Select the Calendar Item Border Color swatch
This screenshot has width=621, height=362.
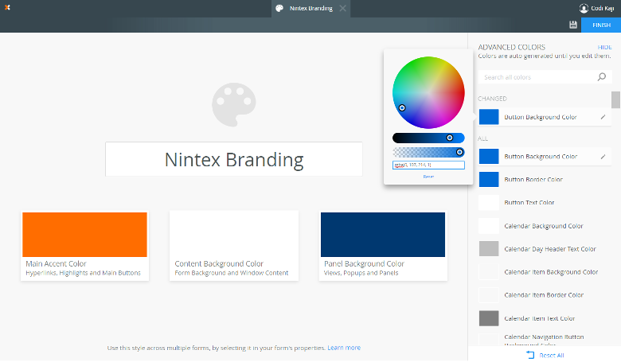489,295
